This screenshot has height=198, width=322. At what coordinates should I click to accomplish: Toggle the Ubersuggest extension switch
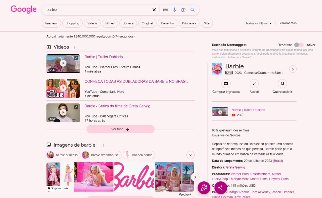[299, 45]
